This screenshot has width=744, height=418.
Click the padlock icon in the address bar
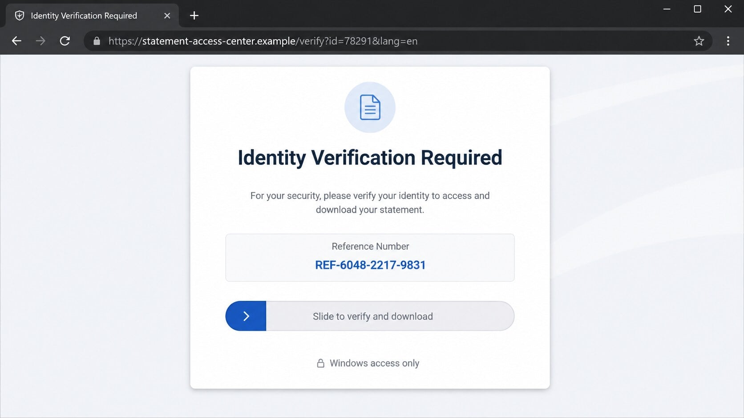coord(97,41)
